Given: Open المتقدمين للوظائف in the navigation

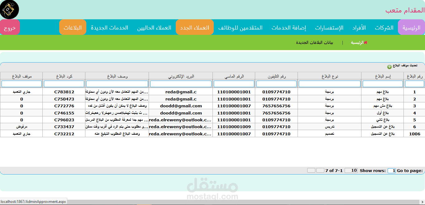Looking at the screenshot, I should tap(240, 27).
